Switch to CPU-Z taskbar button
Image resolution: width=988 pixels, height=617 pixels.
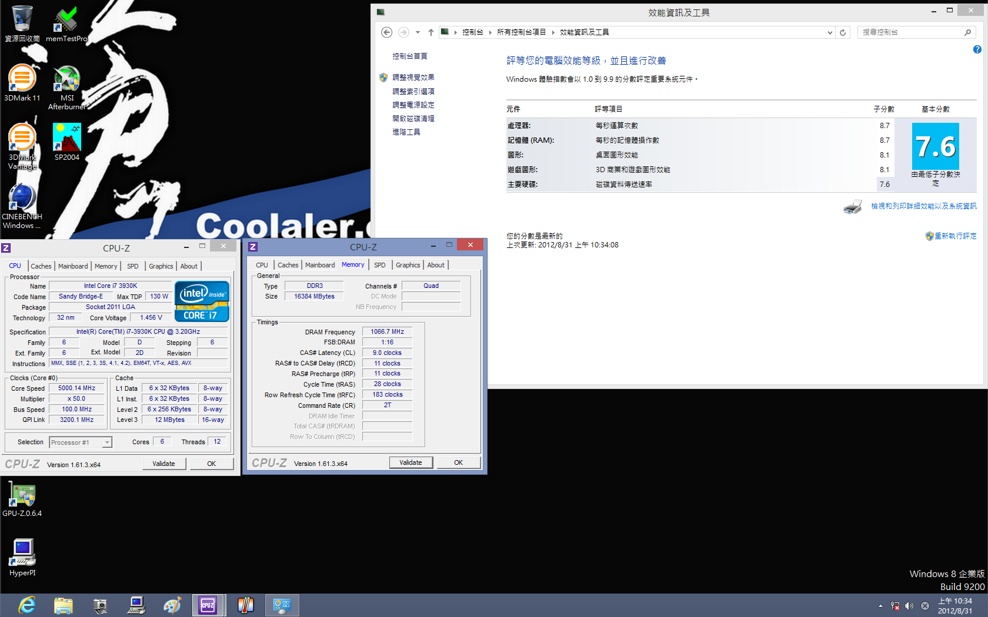208,605
